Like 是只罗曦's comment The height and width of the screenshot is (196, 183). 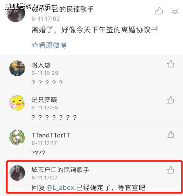point(170,100)
